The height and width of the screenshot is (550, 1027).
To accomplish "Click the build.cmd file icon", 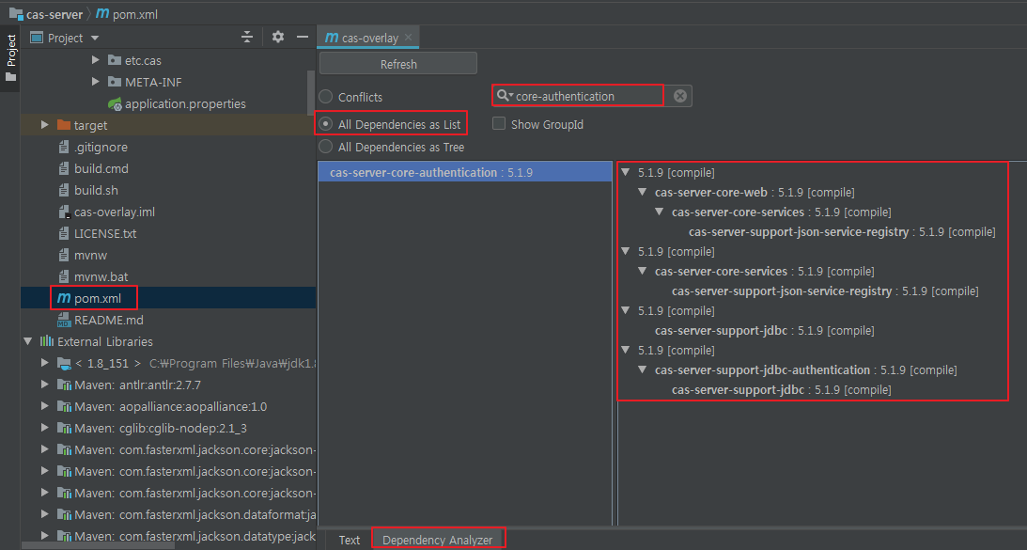I will coord(64,168).
